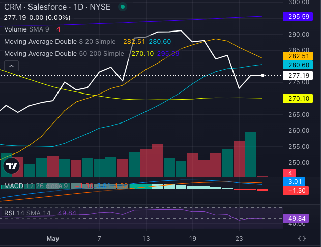
Task: Collapse the indicator legend with chevron button
Action: (12, 66)
